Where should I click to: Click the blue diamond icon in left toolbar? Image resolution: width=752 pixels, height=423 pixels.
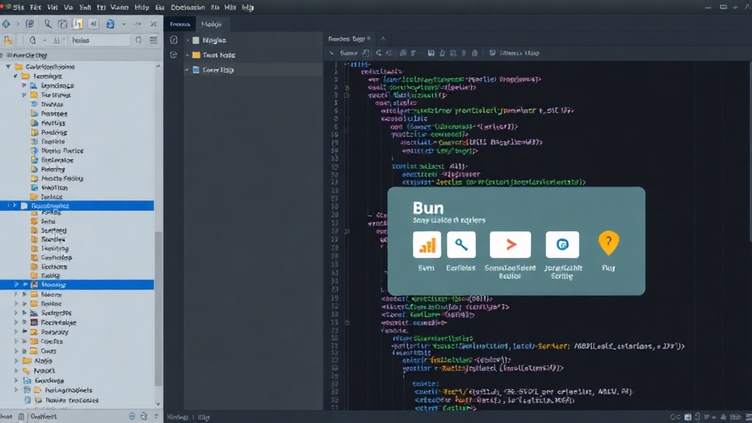click(x=6, y=23)
